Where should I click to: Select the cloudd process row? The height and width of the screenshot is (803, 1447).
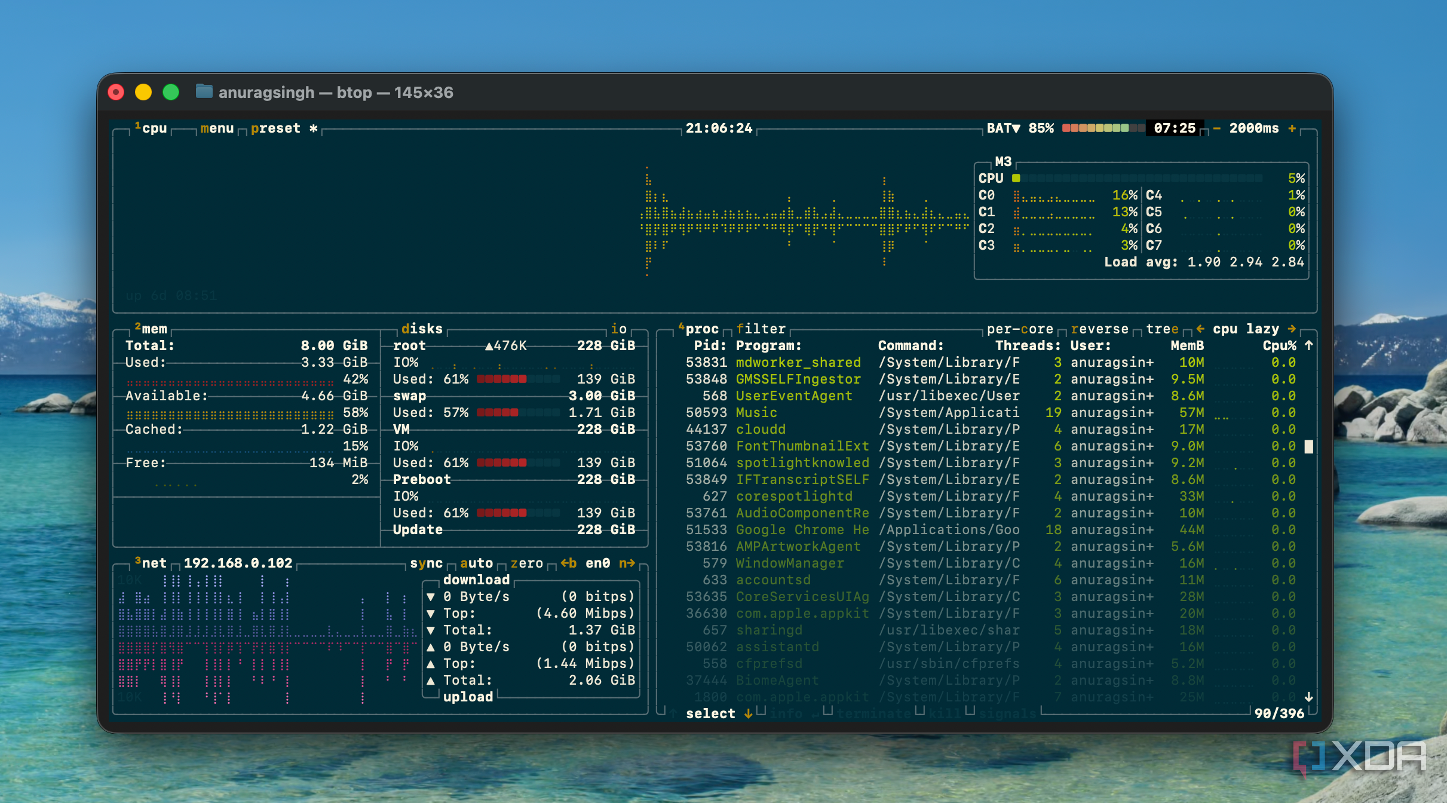click(x=991, y=430)
